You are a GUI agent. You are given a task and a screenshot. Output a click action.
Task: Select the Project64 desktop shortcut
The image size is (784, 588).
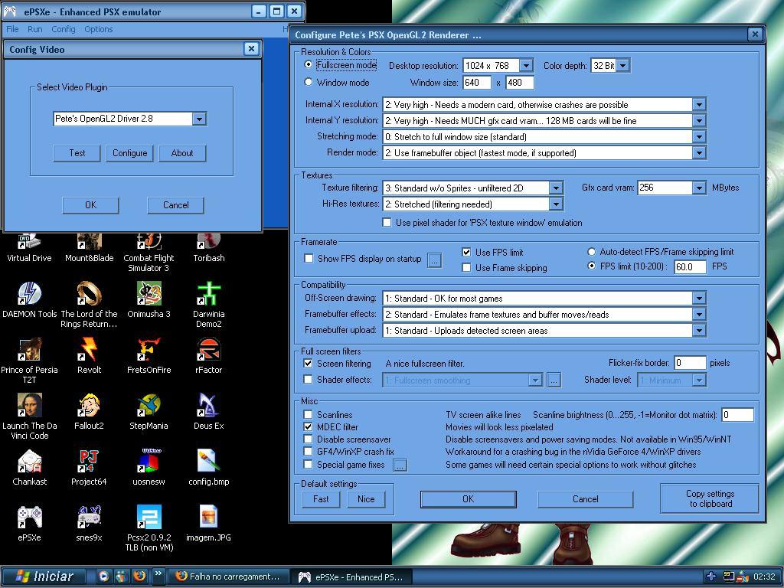tap(89, 468)
